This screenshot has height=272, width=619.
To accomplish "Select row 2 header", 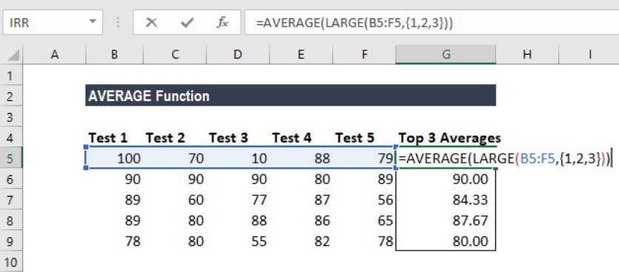I will [x=11, y=96].
